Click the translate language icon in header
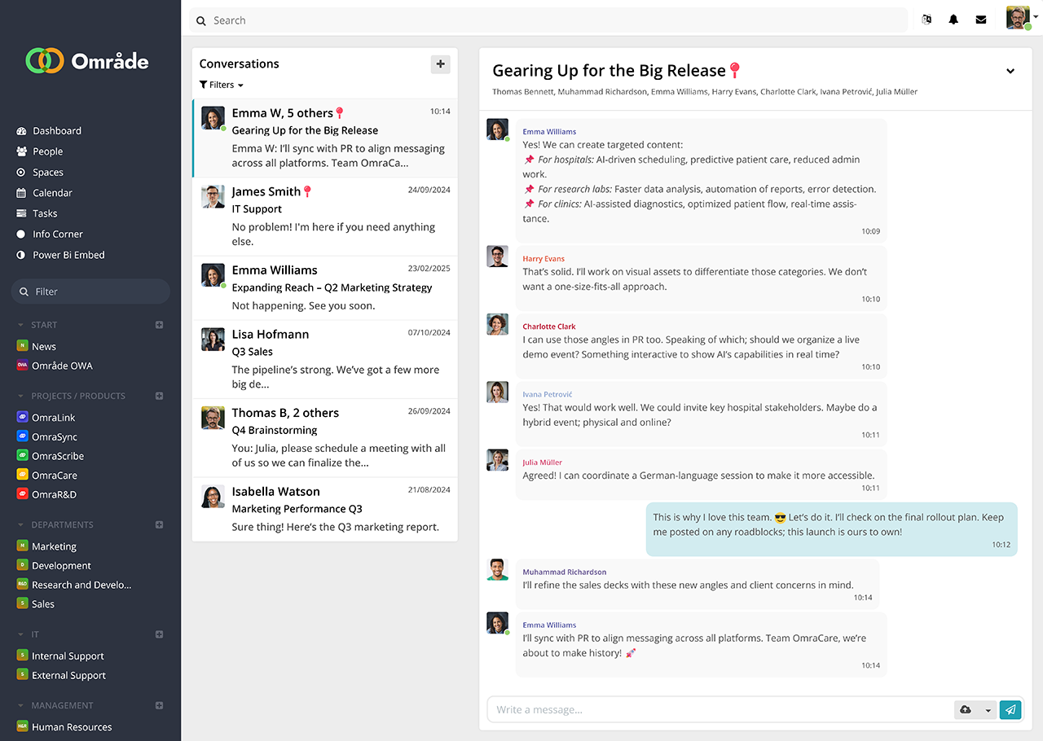1043x741 pixels. click(x=926, y=20)
